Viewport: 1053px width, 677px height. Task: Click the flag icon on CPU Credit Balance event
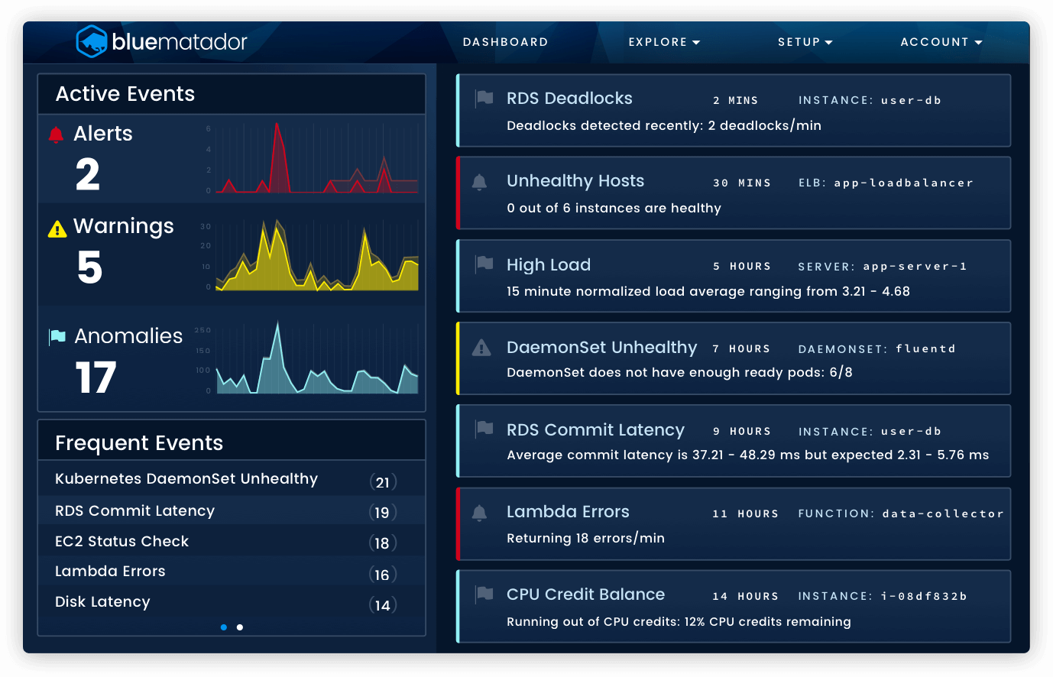coord(484,594)
